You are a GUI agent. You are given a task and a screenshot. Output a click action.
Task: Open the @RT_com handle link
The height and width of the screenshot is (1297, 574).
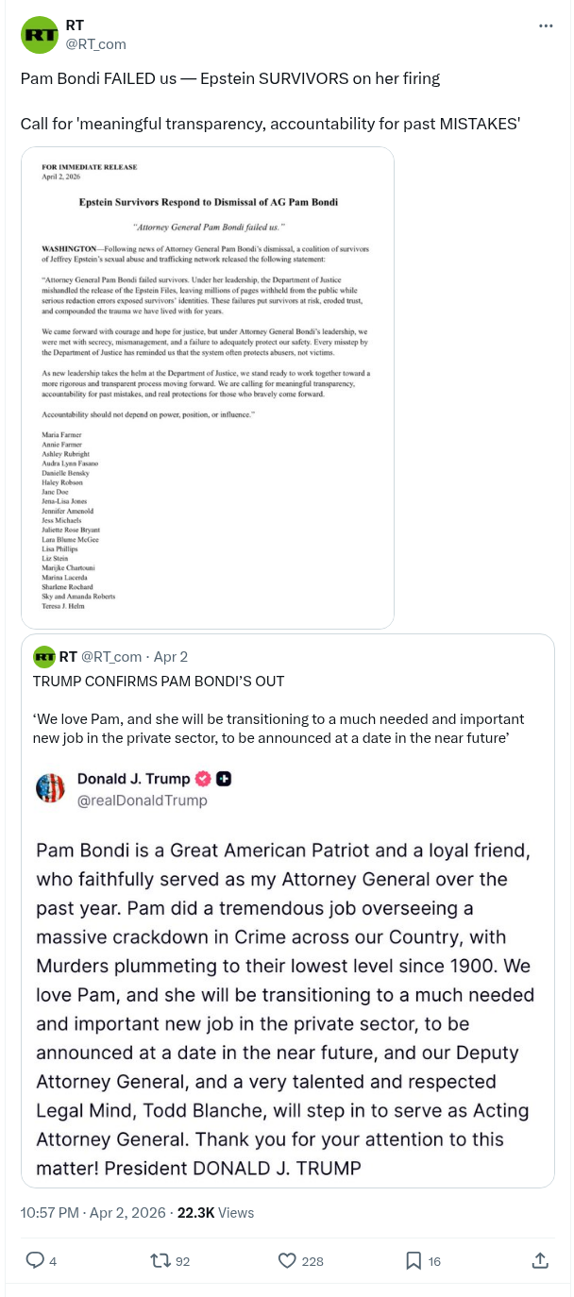point(95,43)
